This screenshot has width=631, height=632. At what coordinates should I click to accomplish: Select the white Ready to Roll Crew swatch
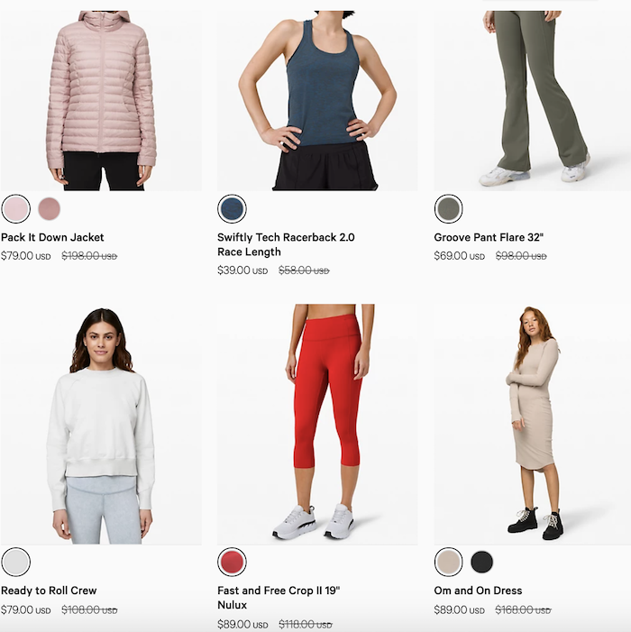(16, 562)
